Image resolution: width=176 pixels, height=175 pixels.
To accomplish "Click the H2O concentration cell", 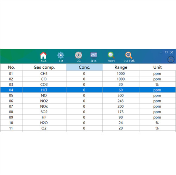I will 84,123.
